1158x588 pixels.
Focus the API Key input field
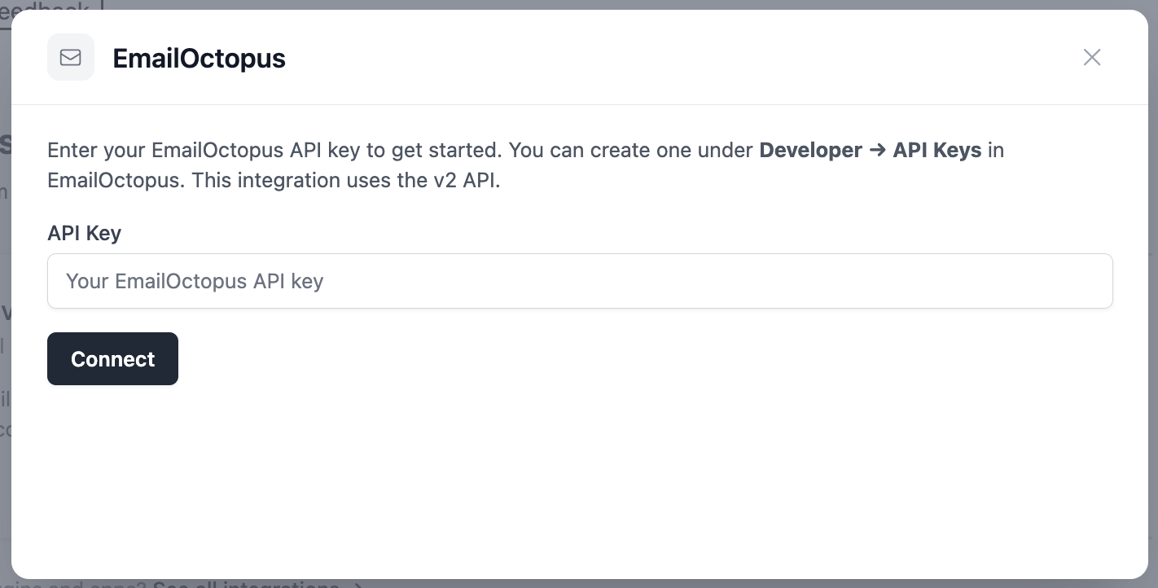click(580, 281)
